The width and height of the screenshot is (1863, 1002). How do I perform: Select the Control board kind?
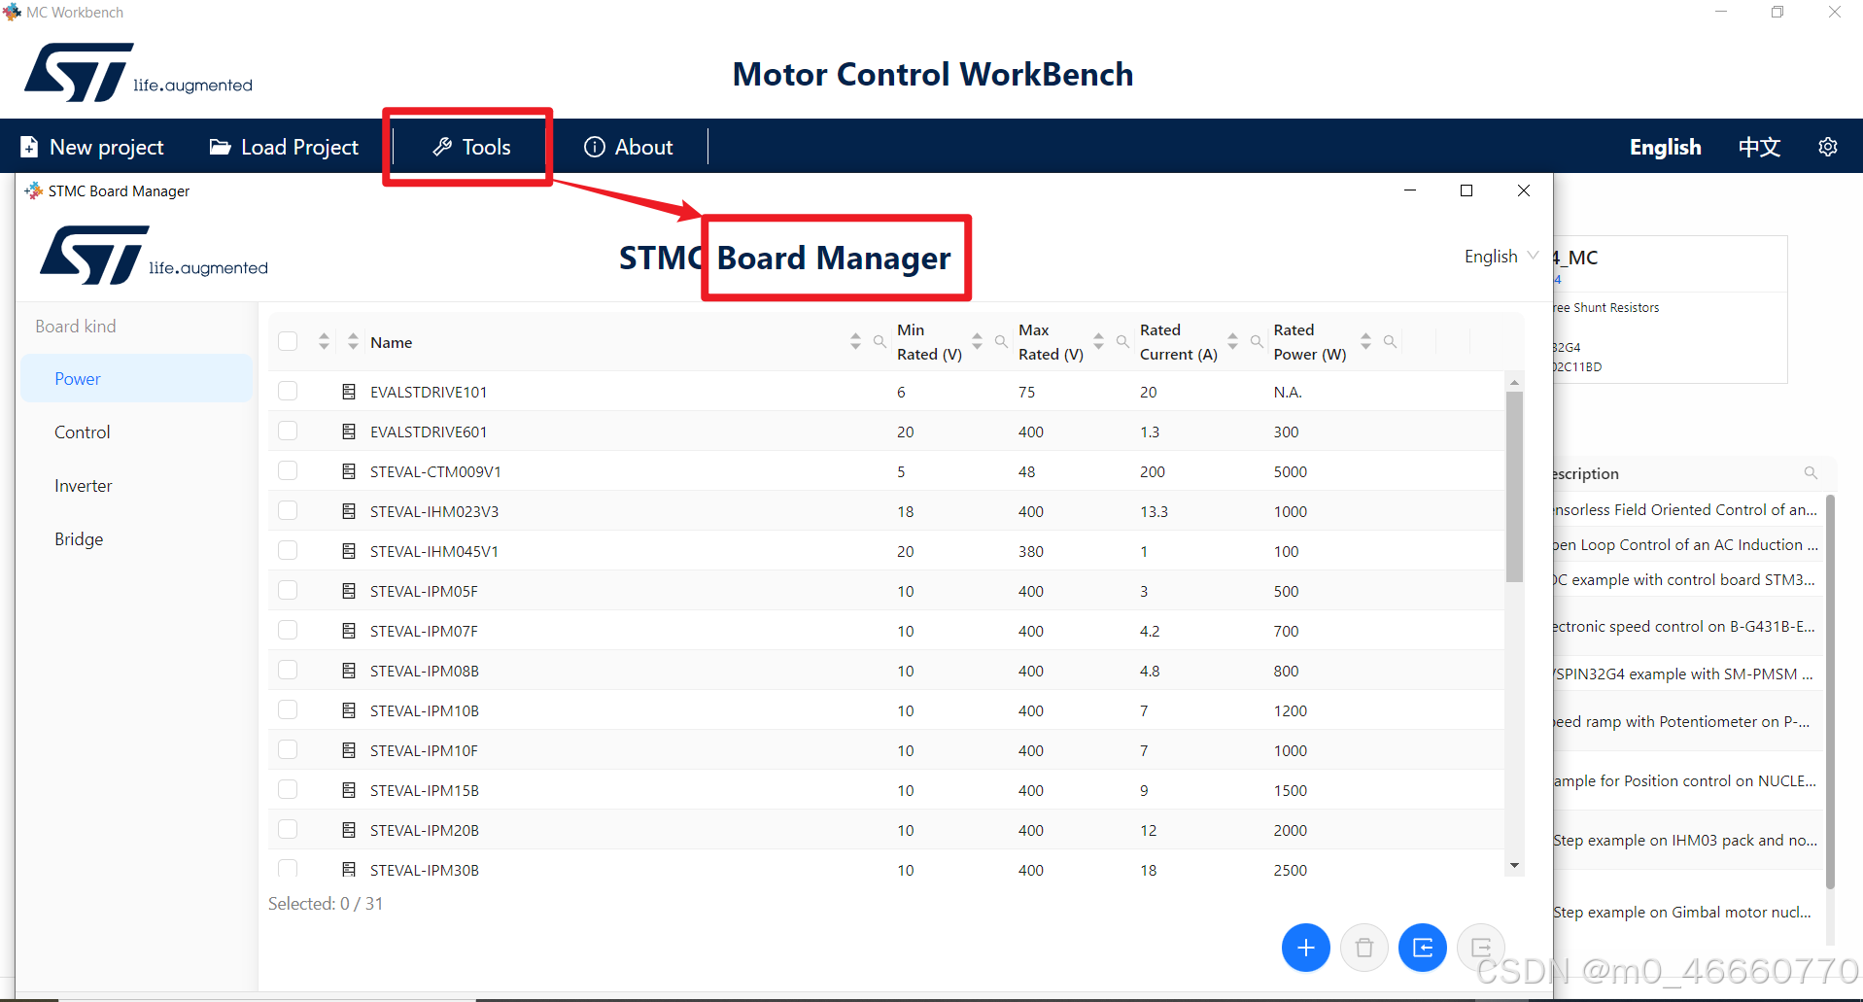coord(137,432)
